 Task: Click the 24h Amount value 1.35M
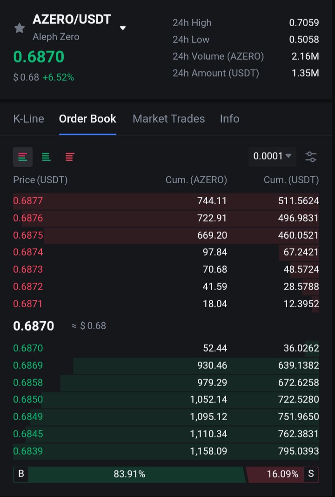(305, 73)
